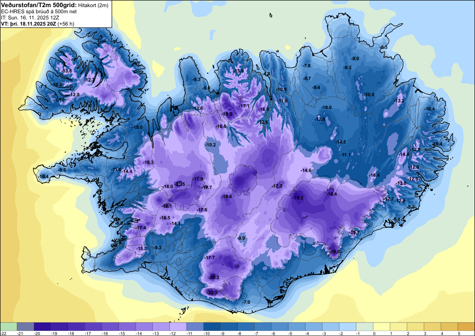The height and width of the screenshot is (336, 475).
Task: Select the -13.2 temperature label
Action: coord(399,100)
